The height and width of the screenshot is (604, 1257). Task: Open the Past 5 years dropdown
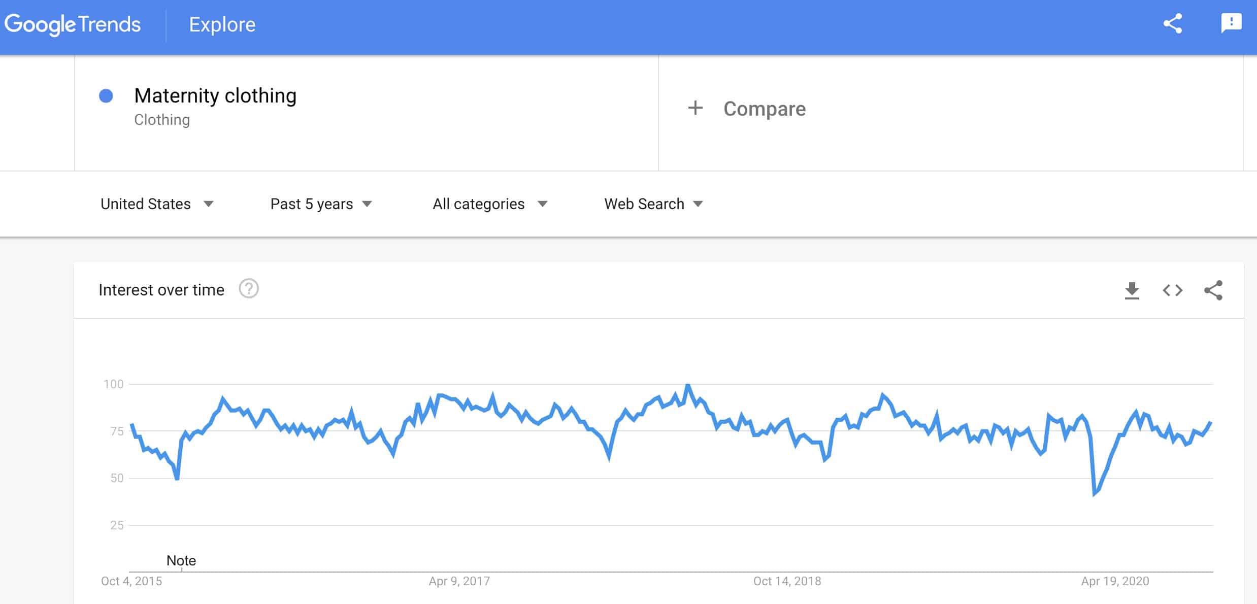click(x=321, y=204)
